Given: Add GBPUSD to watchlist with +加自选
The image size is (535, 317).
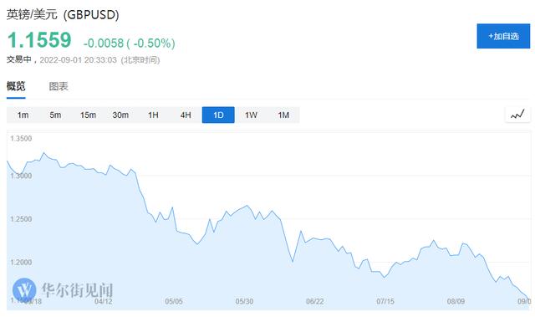Looking at the screenshot, I should 503,36.
